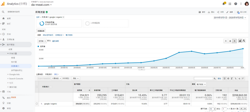Switch to line chart type icon
The height and width of the screenshot is (112, 250).
point(240,41)
